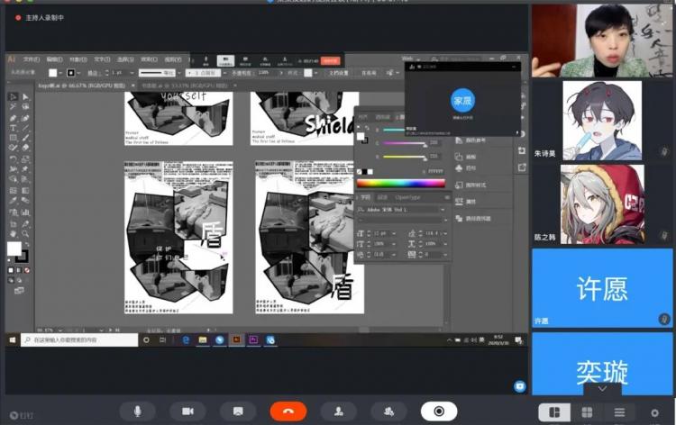Select the Lasso tool
This screenshot has width=676, height=425.
pyautogui.click(x=25, y=107)
